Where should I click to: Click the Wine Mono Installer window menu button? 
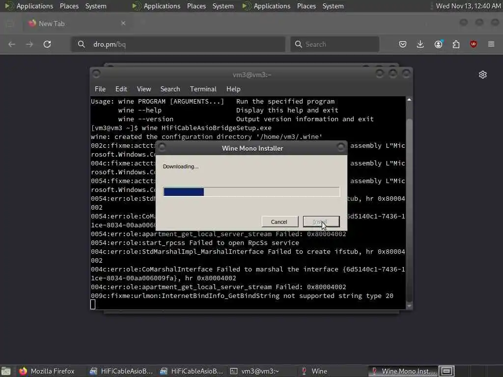162,147
